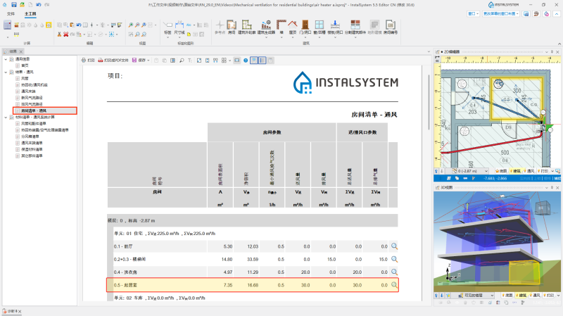Locate room 0.4 - 洗衣房 with its magnifier
The width and height of the screenshot is (563, 316).
tap(394, 272)
